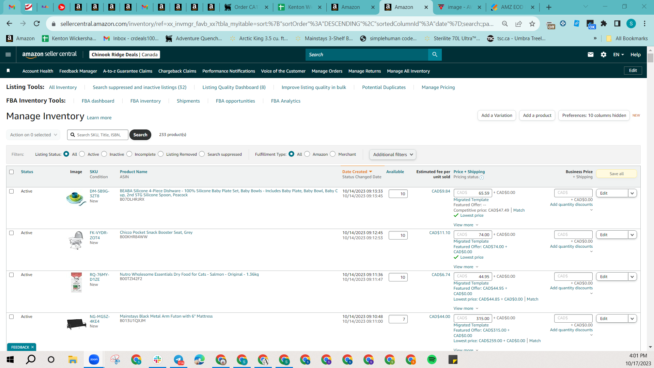The image size is (654, 368).
Task: Expand View more for BEABA row
Action: click(466, 225)
